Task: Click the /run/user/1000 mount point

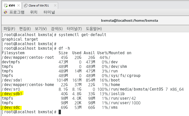Action: (125, 103)
